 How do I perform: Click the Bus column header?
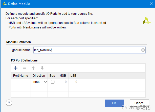(x=53, y=76)
